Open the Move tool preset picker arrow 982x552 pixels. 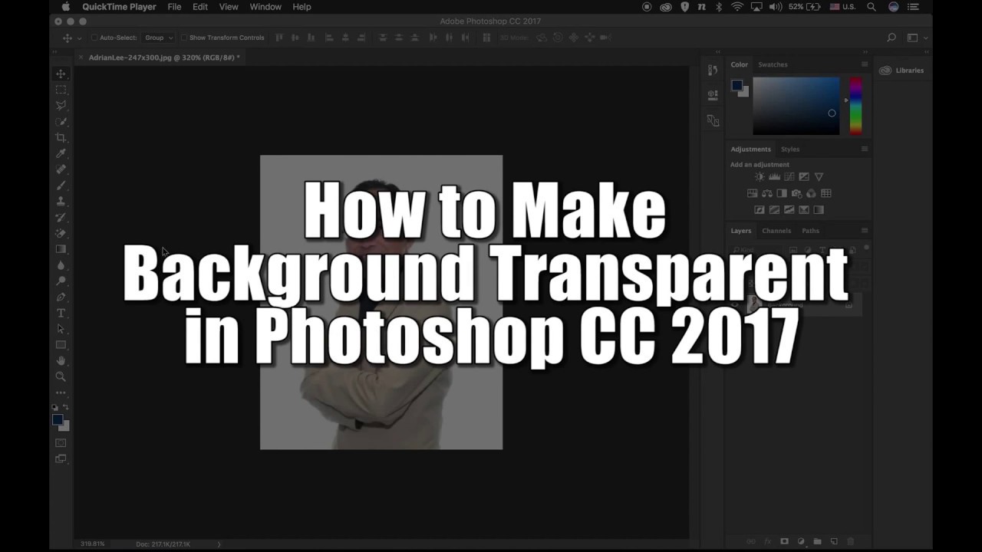(x=79, y=38)
